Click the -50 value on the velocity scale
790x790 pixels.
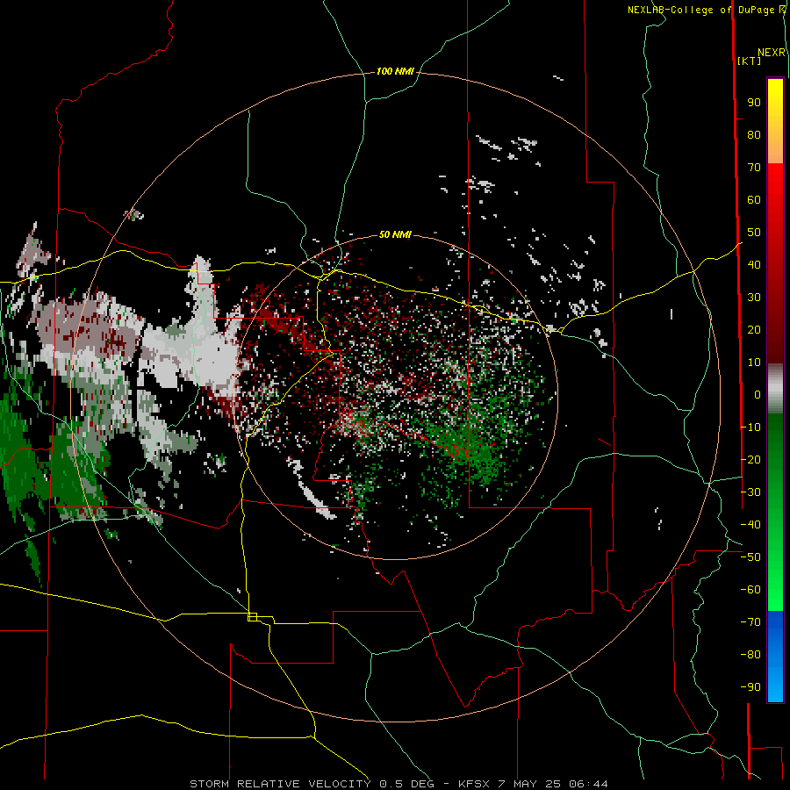(750, 557)
